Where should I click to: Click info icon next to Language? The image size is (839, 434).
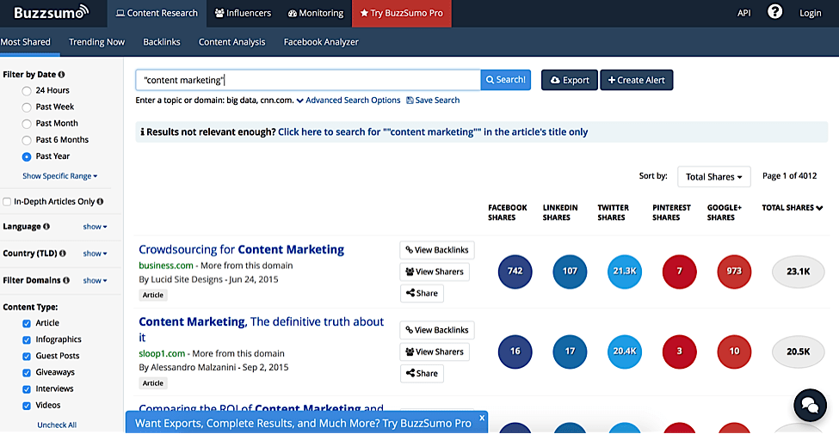pyautogui.click(x=46, y=226)
